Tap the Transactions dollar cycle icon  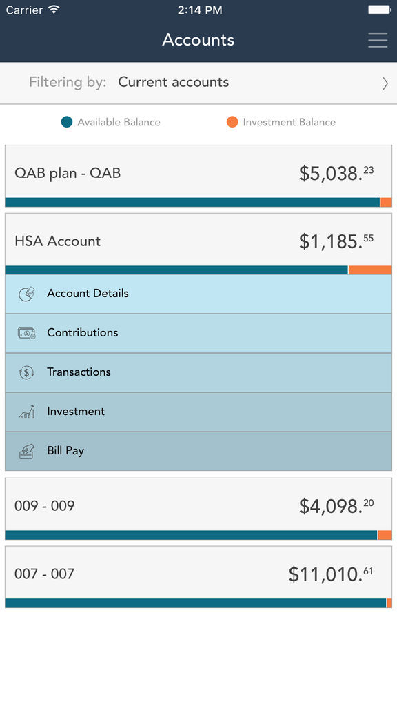click(x=27, y=372)
